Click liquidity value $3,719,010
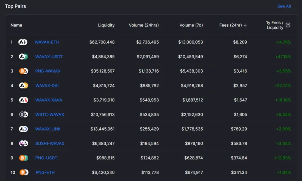 click(x=104, y=100)
